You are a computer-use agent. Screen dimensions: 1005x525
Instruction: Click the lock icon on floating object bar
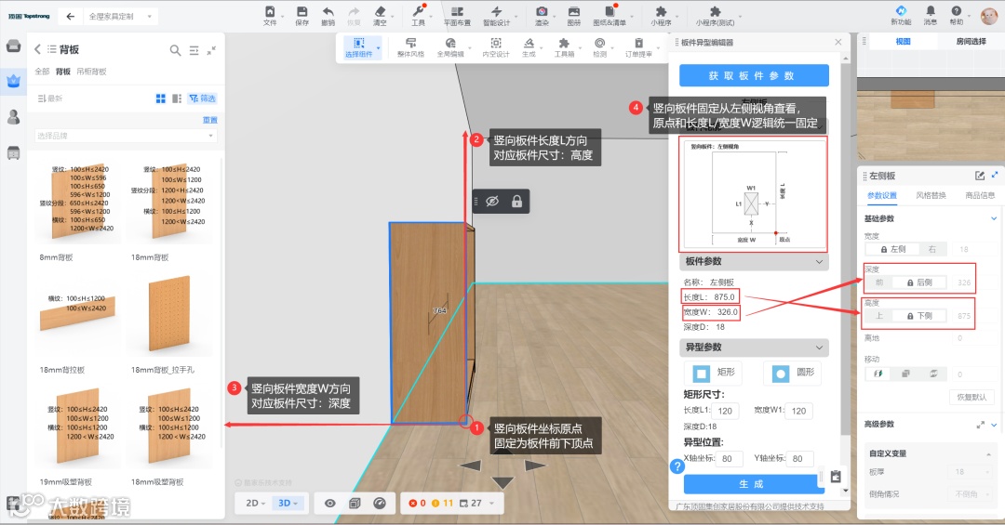(x=516, y=202)
